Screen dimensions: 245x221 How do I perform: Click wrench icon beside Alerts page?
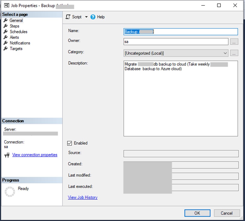pyautogui.click(x=5, y=37)
